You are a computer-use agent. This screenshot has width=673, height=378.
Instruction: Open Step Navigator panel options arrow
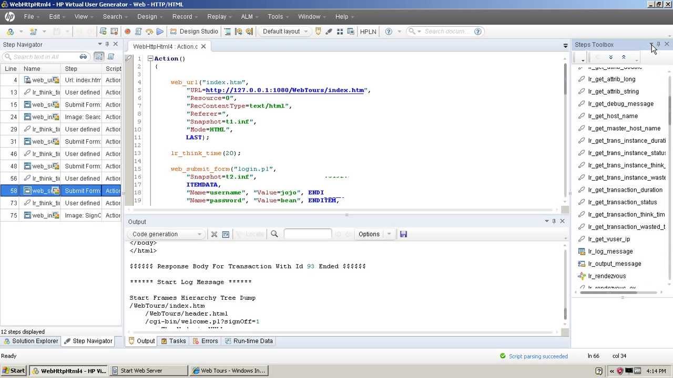(100, 45)
